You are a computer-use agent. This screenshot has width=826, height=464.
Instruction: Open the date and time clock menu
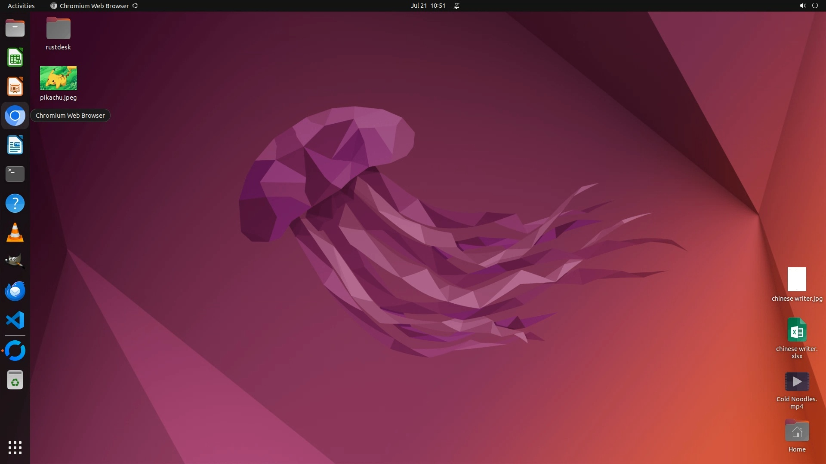[x=428, y=6]
